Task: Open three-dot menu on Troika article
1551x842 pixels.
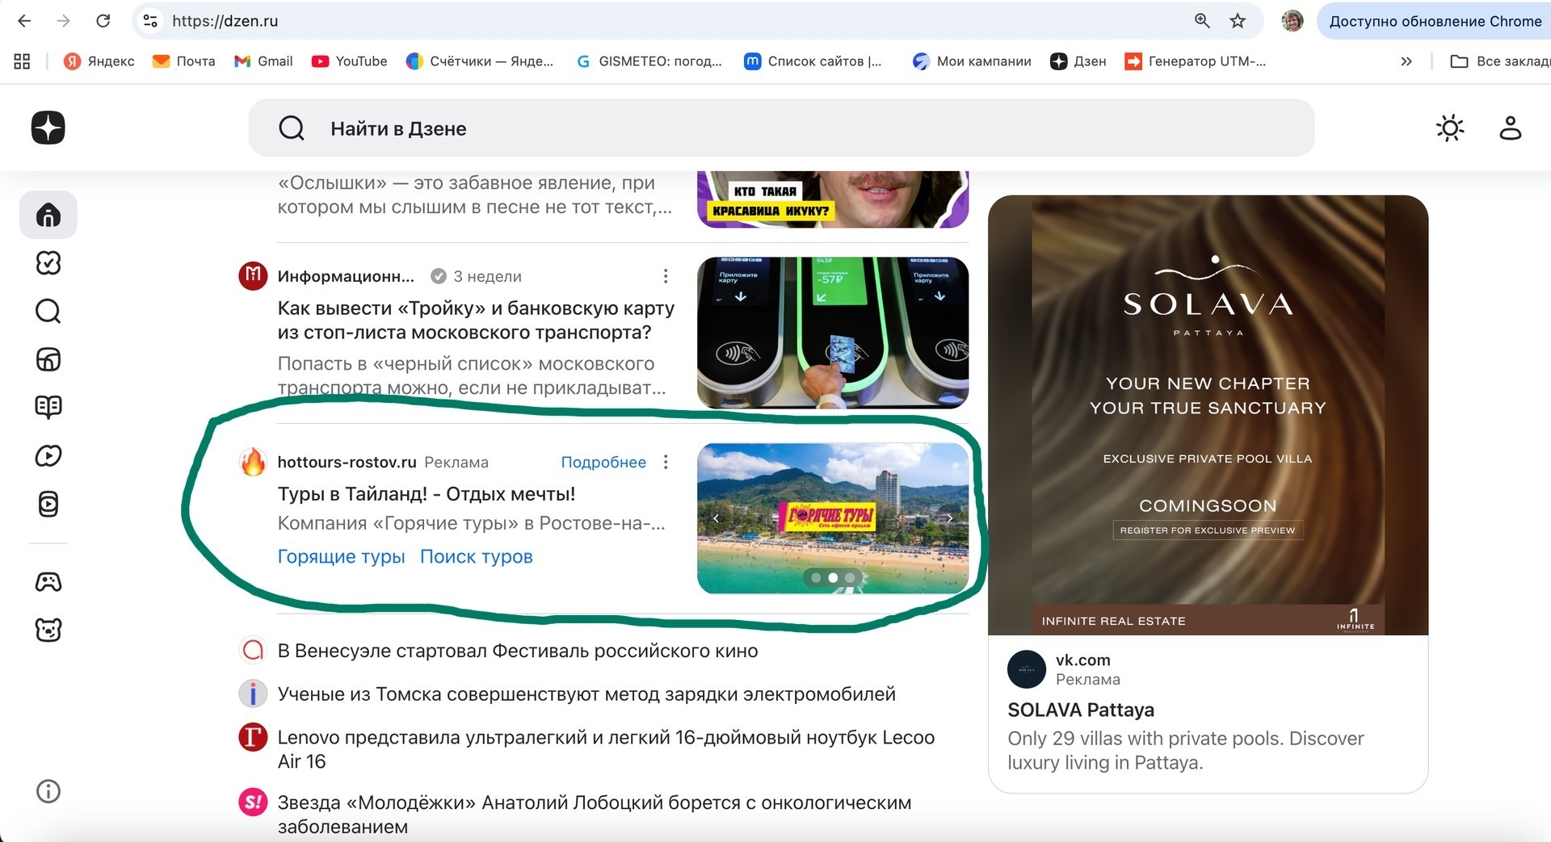Action: click(x=666, y=276)
